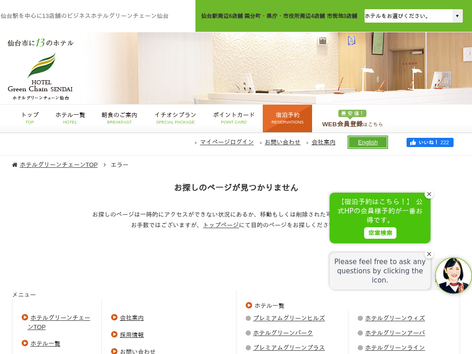
Task: Click the home icon in breadcrumb
Action: [14, 165]
